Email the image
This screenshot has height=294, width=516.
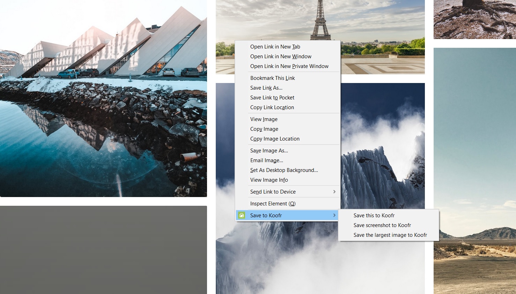click(266, 160)
